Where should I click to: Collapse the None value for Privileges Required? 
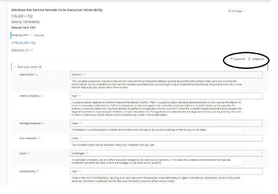80,123
